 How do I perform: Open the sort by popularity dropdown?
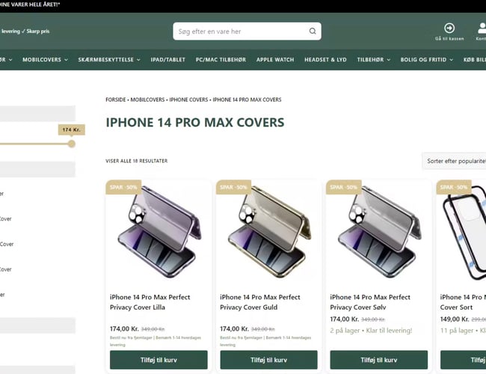click(x=455, y=161)
